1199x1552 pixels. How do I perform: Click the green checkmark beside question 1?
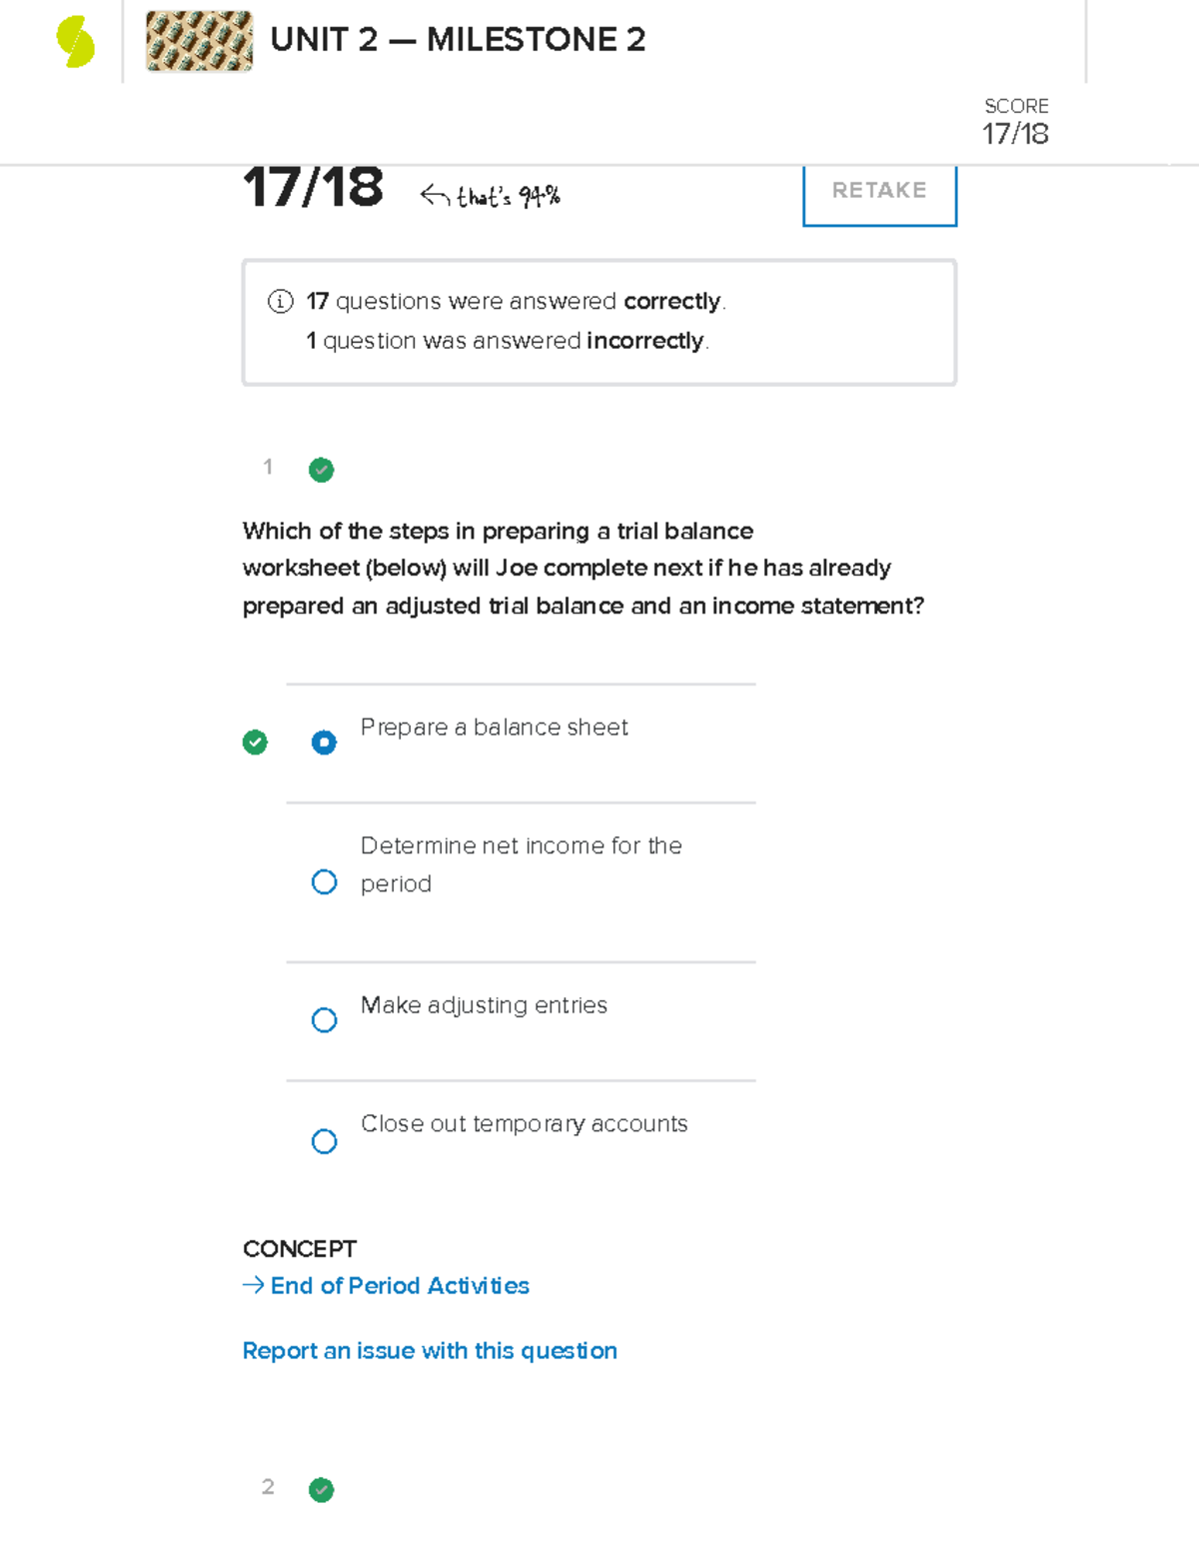tap(321, 470)
